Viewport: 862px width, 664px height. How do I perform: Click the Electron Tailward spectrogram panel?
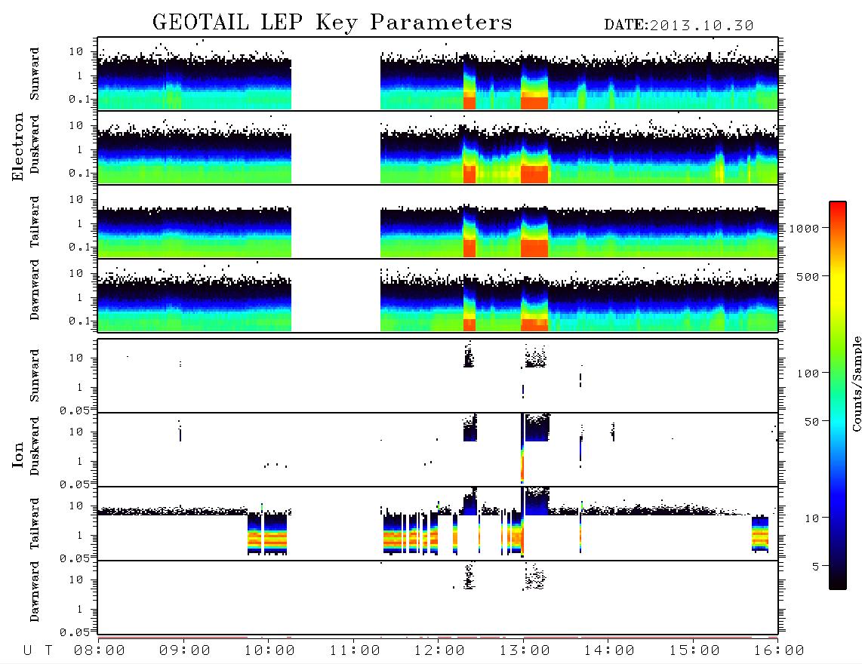tap(438, 222)
